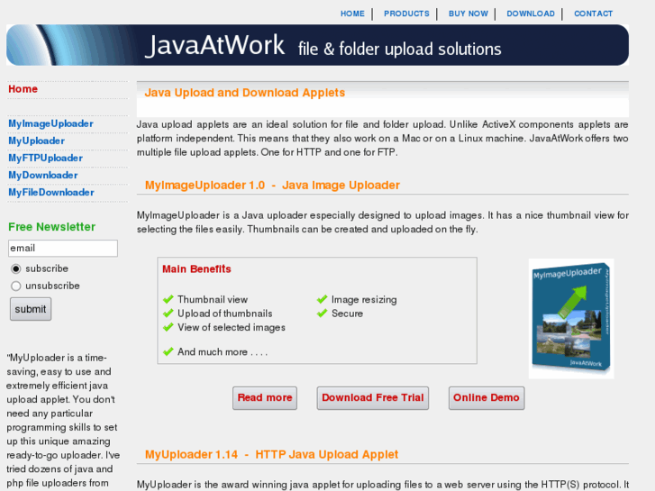Click Read more for MyImageUploader
Viewport: 655px width, 491px height.
(x=265, y=398)
